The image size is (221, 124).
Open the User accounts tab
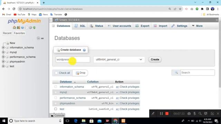point(119,26)
